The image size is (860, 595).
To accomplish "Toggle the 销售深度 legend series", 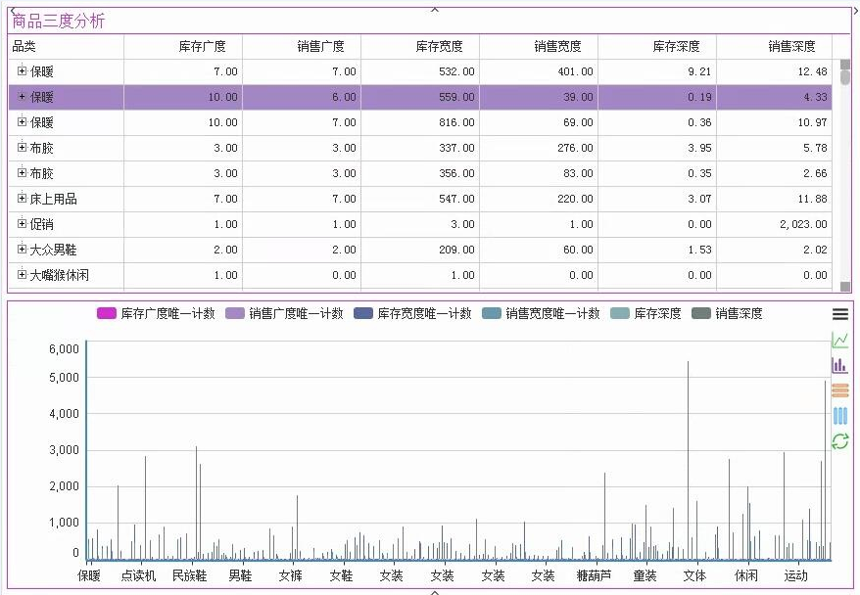I will tap(727, 313).
